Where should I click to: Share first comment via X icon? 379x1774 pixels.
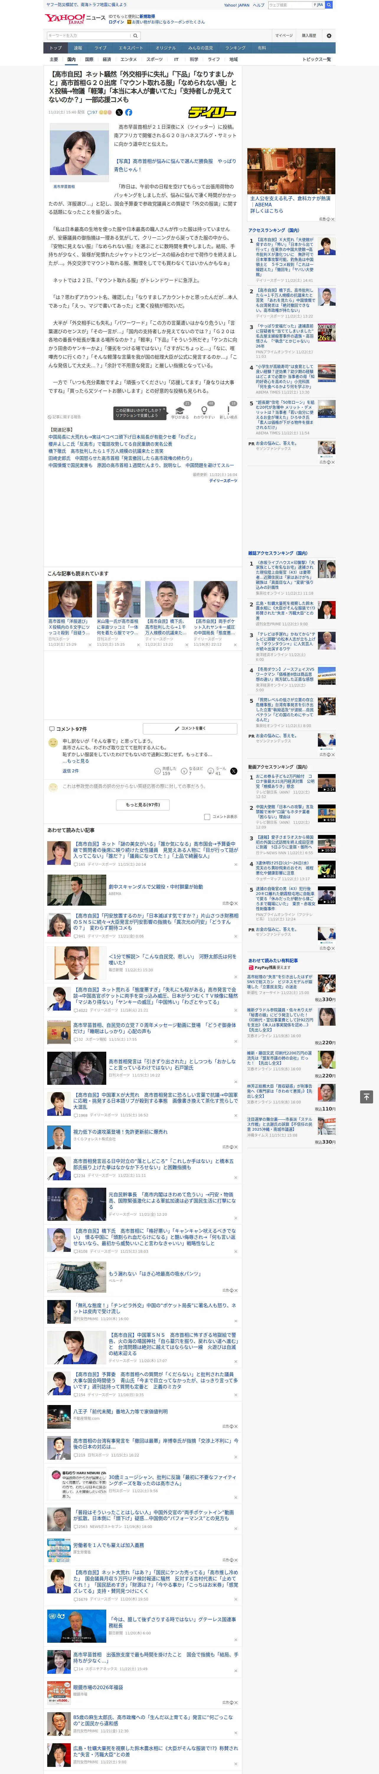[233, 771]
